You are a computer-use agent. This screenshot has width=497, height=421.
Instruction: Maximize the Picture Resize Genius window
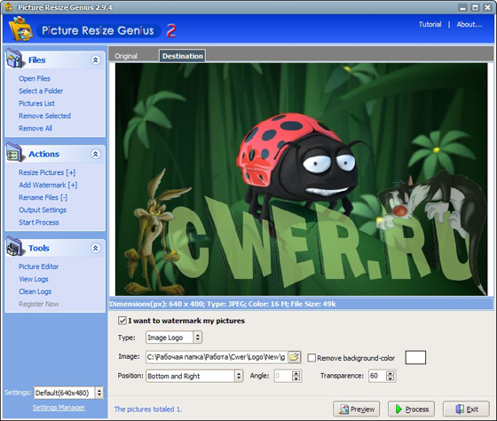pos(475,8)
